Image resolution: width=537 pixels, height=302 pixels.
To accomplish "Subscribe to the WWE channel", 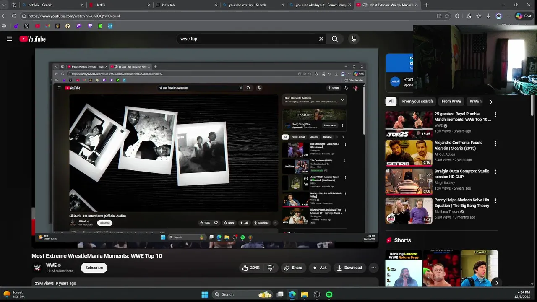I will click(x=94, y=268).
